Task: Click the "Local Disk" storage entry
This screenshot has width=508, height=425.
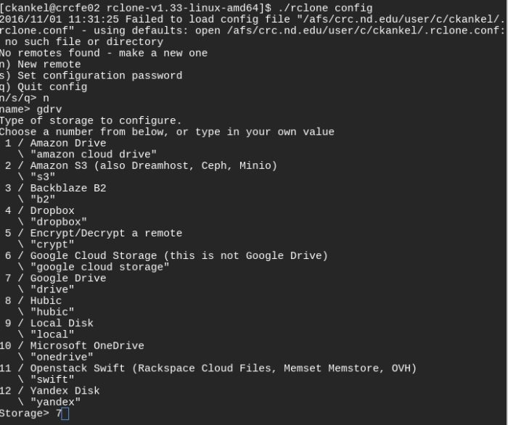Action: (x=62, y=323)
